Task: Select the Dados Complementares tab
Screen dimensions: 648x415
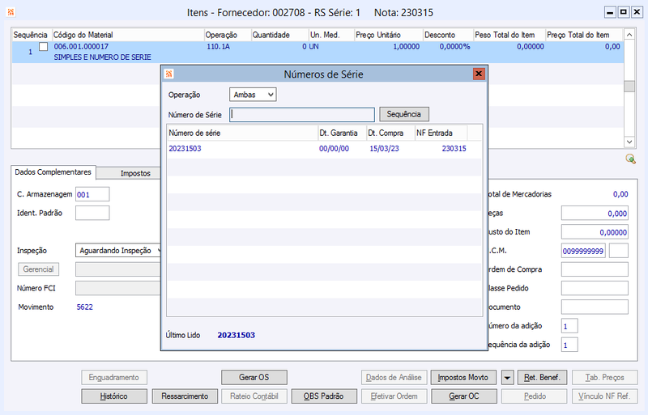Action: click(x=53, y=172)
